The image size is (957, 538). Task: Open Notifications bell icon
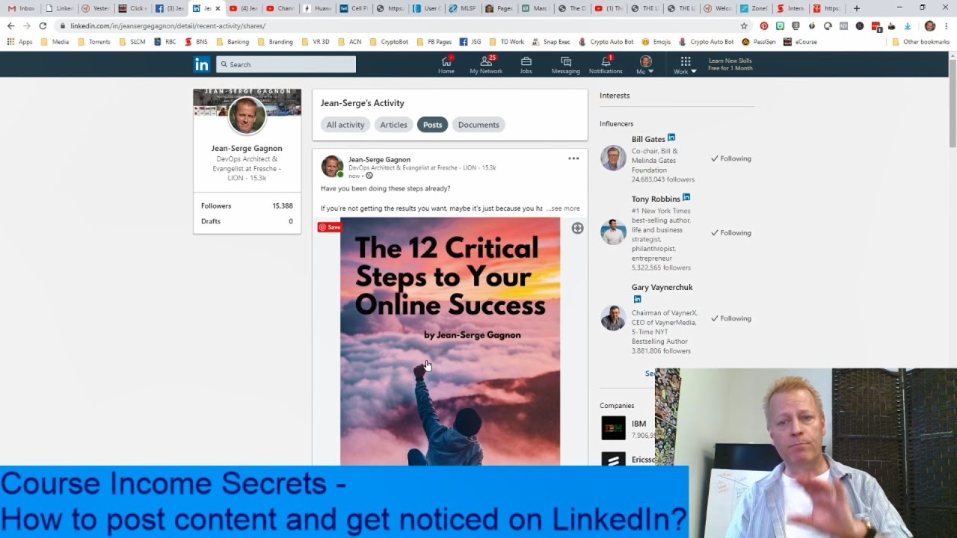point(606,64)
